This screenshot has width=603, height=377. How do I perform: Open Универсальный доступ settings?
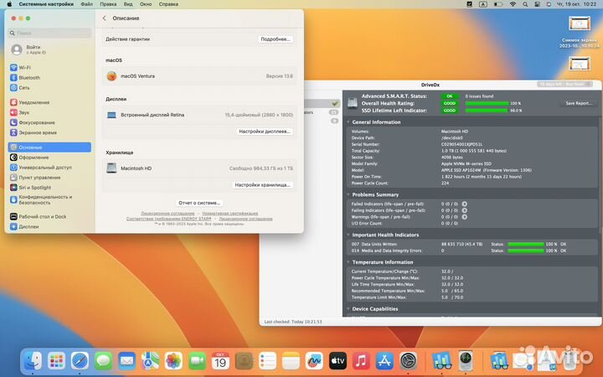pos(49,168)
